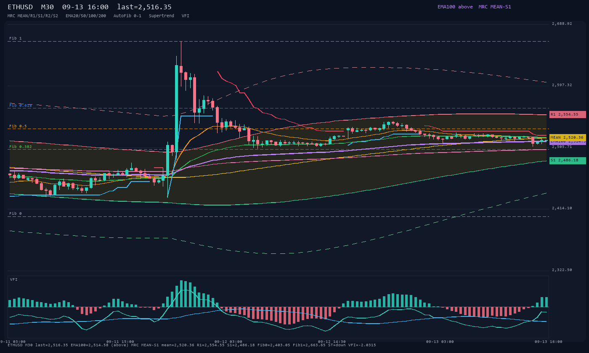Click the 2,322.50 price axis value
589x353 pixels.
click(x=562, y=270)
